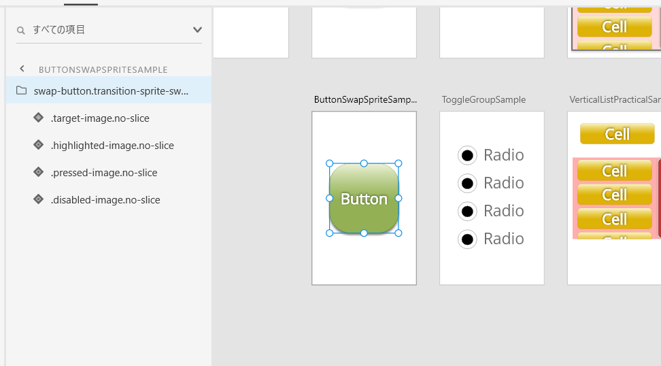Select the .pressed-image.no-slice layer
Image resolution: width=661 pixels, height=366 pixels.
(109, 173)
